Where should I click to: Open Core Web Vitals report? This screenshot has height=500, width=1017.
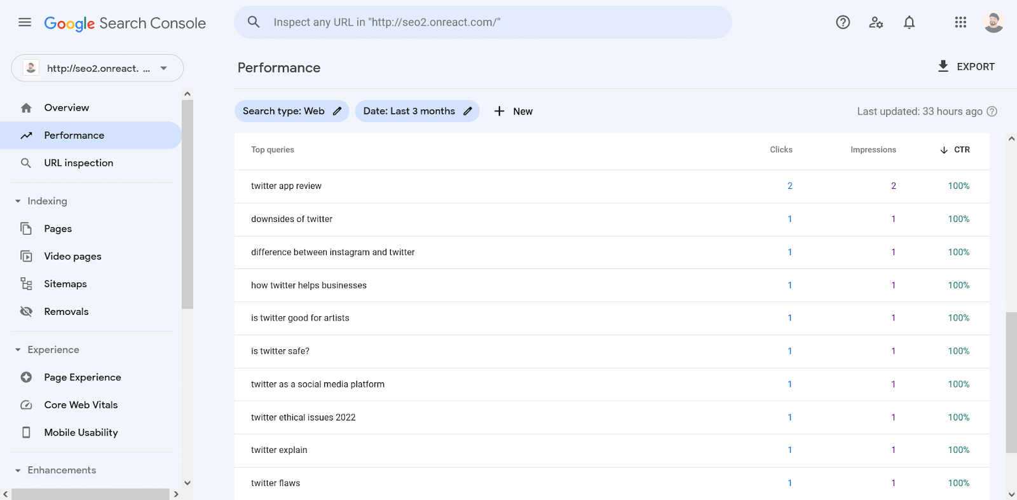pos(81,405)
